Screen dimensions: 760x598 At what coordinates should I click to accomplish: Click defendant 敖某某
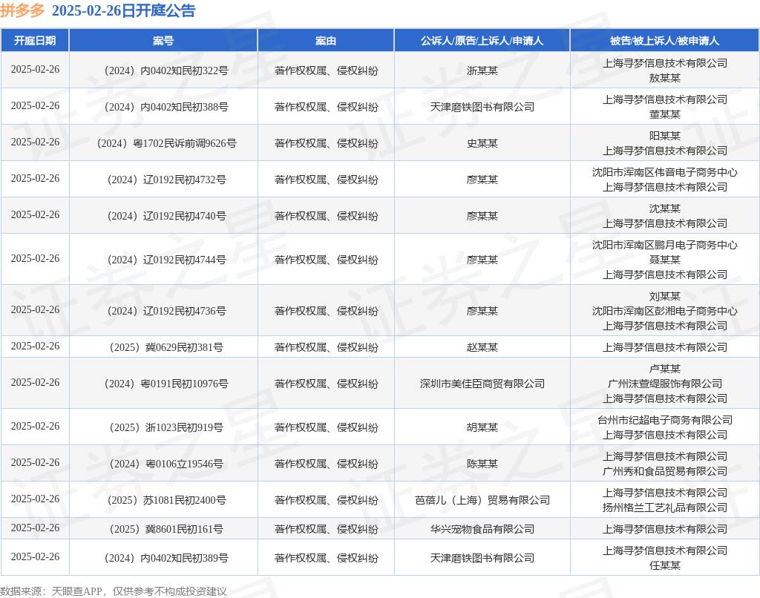665,78
